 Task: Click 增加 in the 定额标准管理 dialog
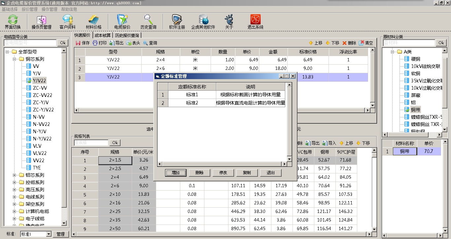click(176, 173)
